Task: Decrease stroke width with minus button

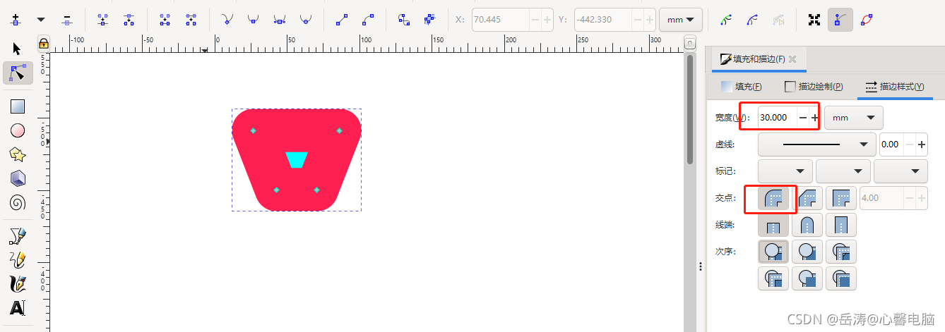Action: (x=802, y=118)
